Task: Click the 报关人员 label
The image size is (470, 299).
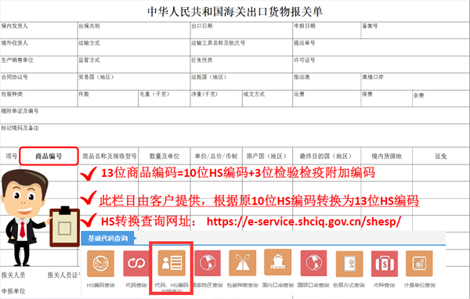Action: (x=13, y=275)
